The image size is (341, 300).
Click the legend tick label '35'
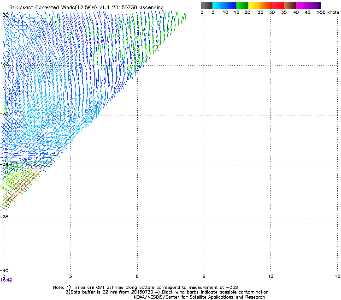coord(284,12)
